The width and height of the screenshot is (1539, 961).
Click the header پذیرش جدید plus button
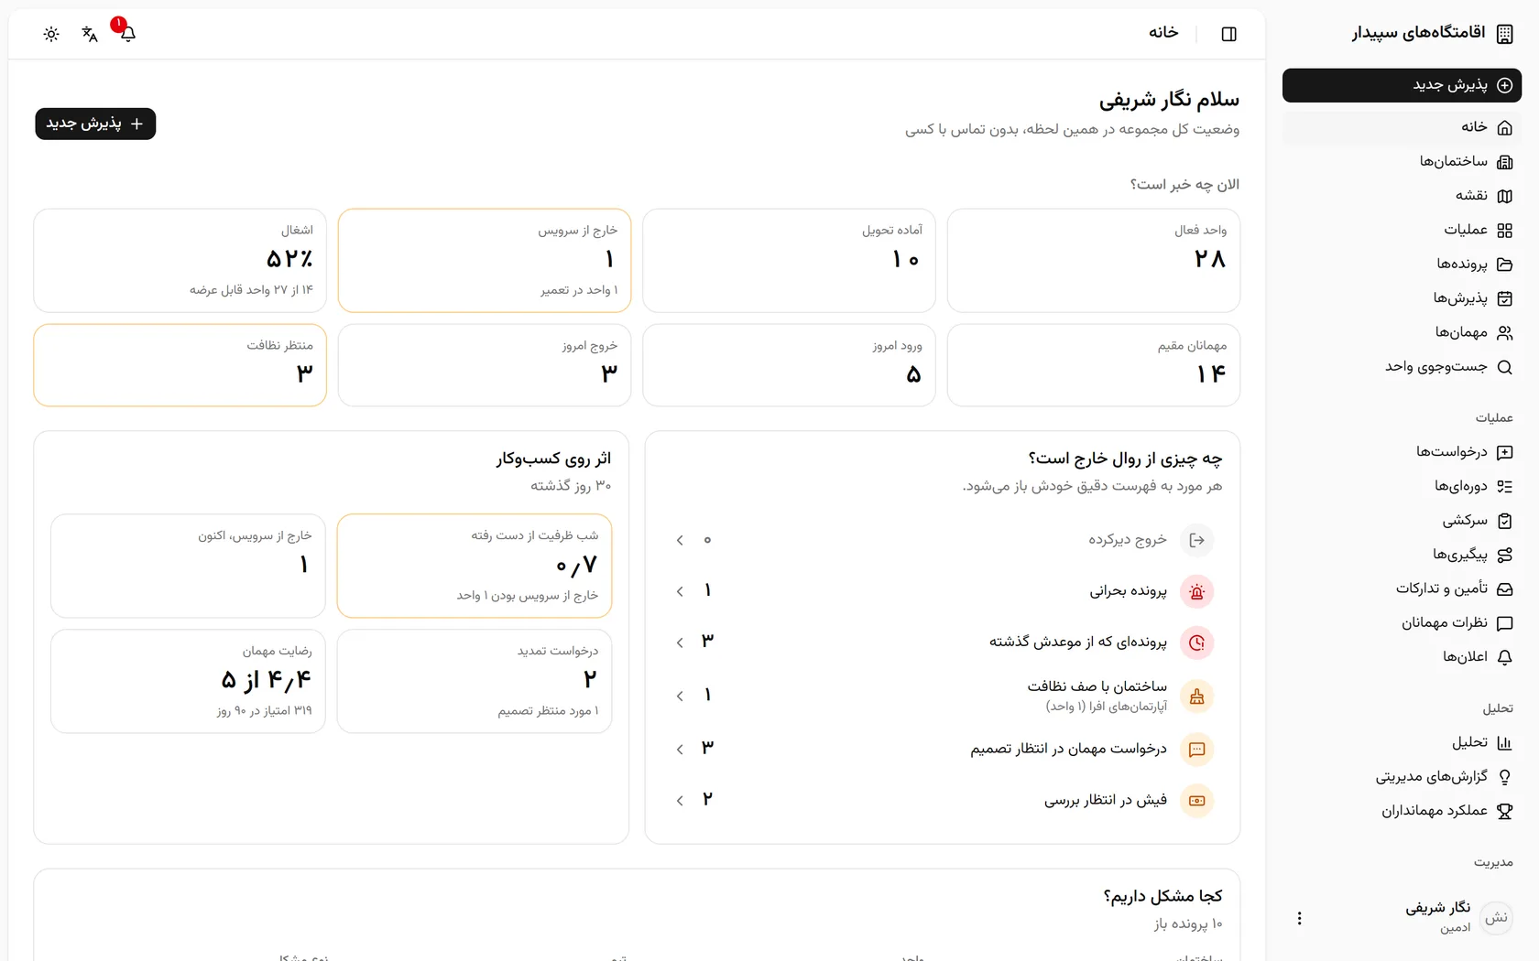click(x=95, y=124)
